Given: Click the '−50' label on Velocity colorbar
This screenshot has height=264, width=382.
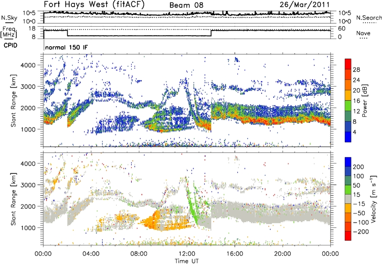Looking at the screenshot, I should tap(359, 213).
